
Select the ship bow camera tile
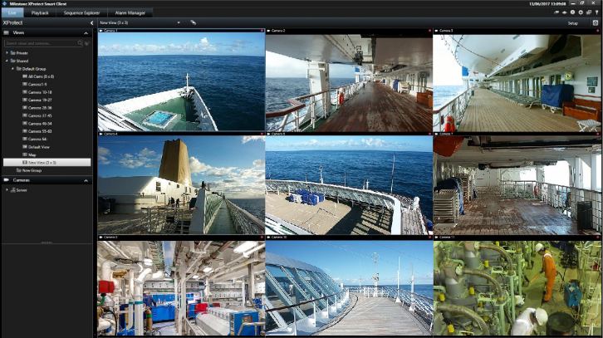coord(181,83)
